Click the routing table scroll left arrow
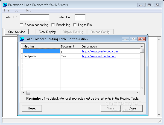Image resolution: width=164 pixels, height=125 pixels. point(24,93)
